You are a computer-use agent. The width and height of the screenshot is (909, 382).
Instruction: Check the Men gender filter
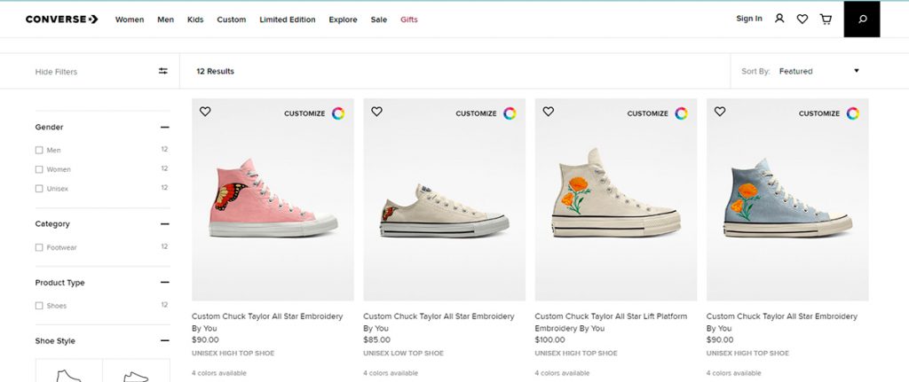click(39, 150)
